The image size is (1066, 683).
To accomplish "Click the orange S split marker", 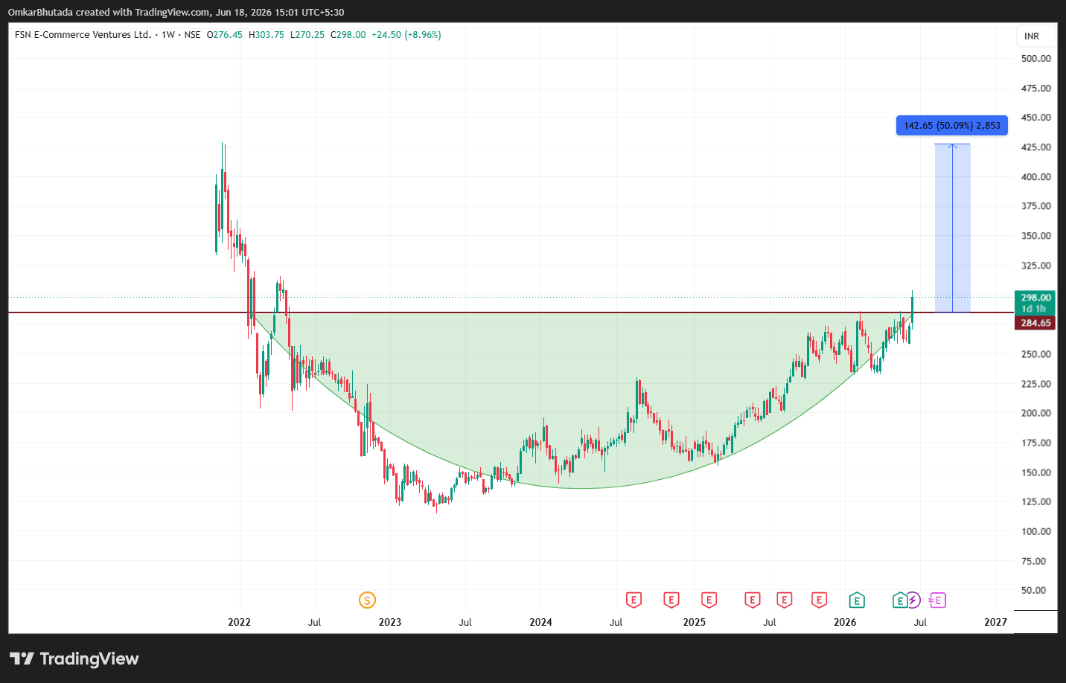I will [367, 600].
